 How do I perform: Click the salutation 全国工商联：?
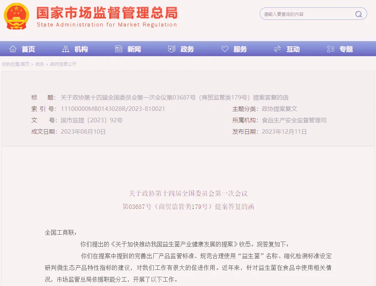(x=61, y=232)
